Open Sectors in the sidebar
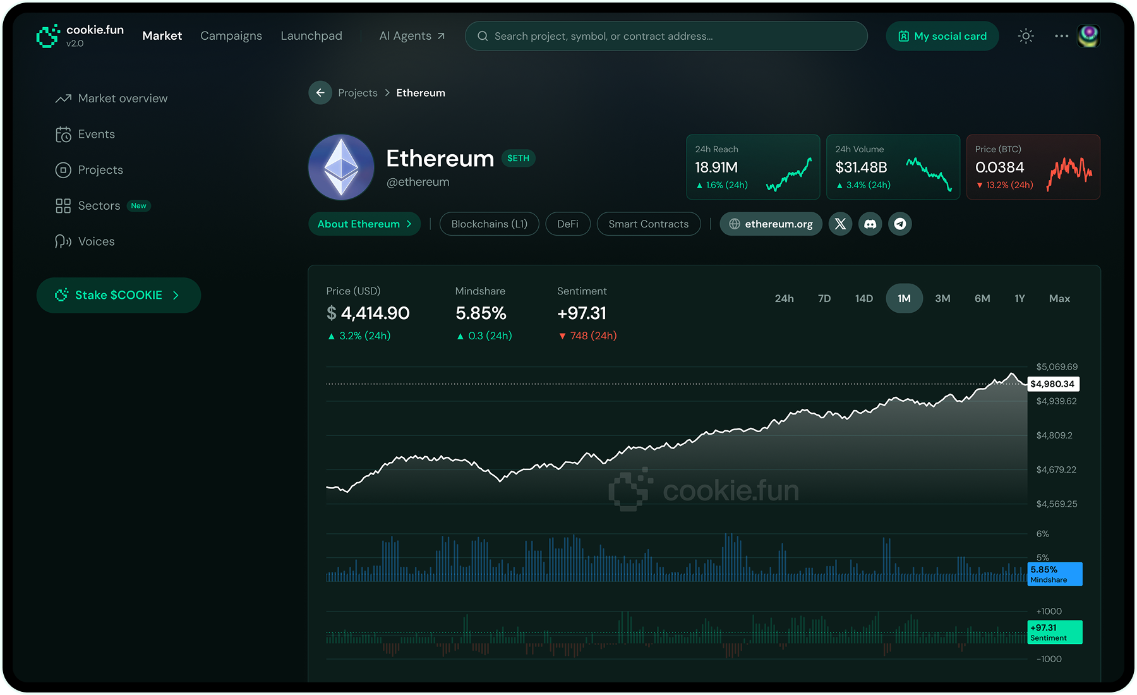Screen dimensions: 1137x695 coord(88,206)
